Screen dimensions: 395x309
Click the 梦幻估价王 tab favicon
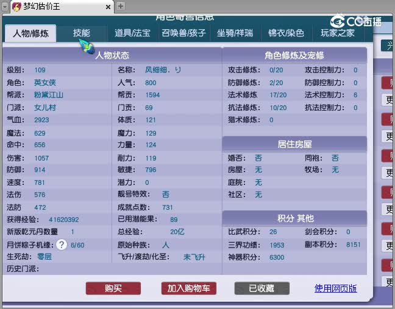(16, 7)
